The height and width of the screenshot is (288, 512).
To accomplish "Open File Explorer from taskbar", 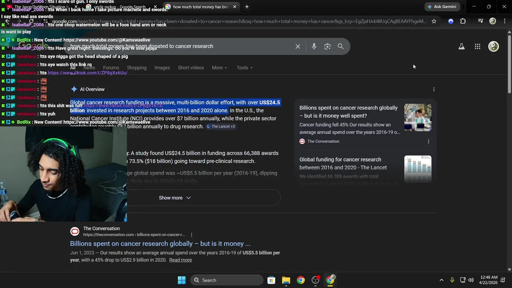I will pyautogui.click(x=286, y=280).
